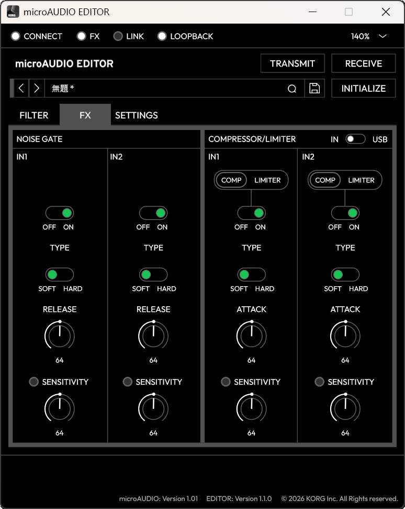Viewport: 405px width, 509px height.
Task: Switch Noise Gate IN2 SOFT/HARD type
Action: coord(153,275)
